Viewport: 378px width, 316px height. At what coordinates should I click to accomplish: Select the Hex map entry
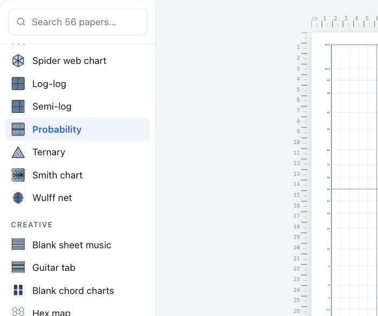point(77,311)
